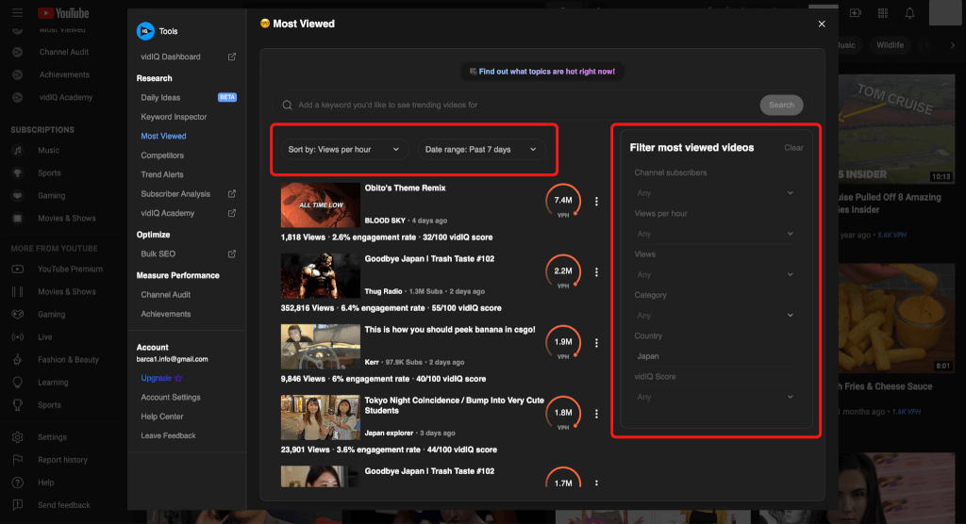Click Clear in the filter panel
This screenshot has width=966, height=524.
793,148
